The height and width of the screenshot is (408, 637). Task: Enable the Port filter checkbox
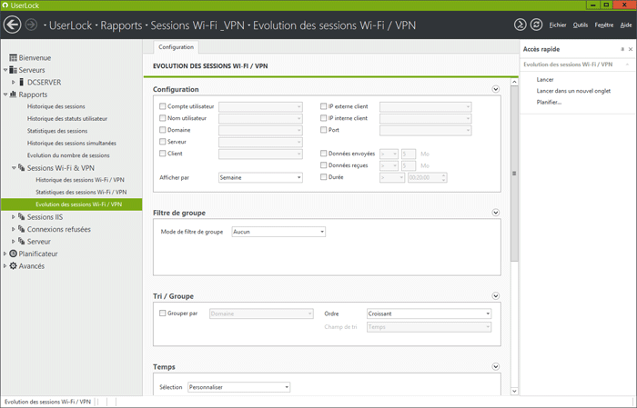[x=323, y=130]
